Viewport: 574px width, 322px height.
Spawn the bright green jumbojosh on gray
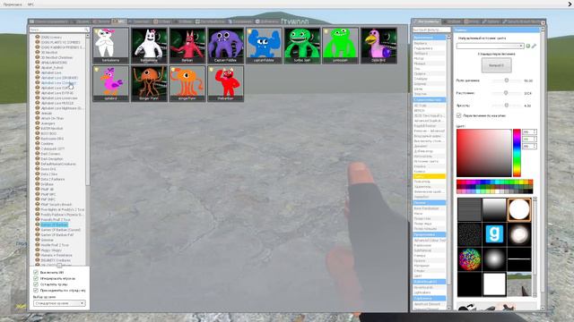[341, 46]
